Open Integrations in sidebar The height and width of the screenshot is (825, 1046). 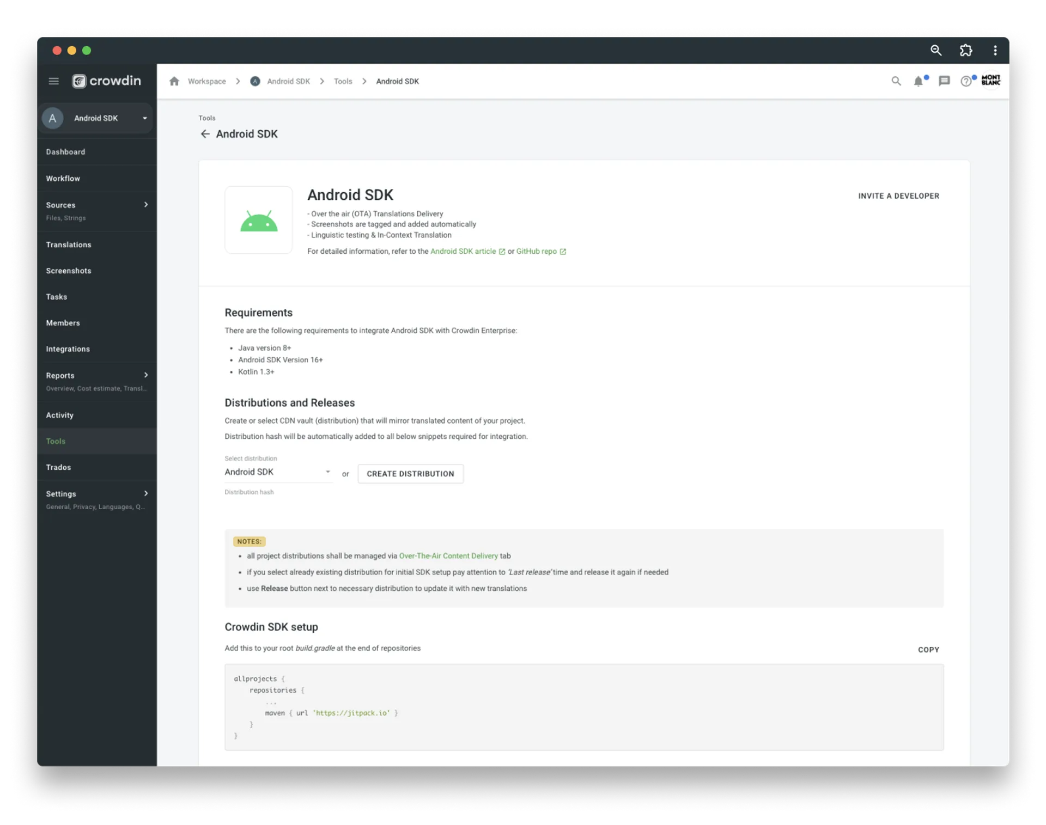(x=97, y=349)
